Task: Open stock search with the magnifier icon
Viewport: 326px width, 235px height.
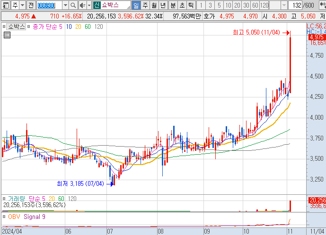Action: click(73, 5)
